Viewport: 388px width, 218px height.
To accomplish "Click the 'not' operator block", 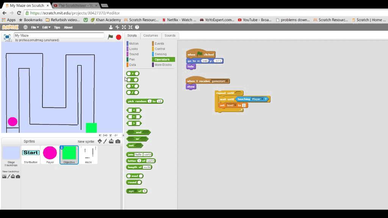I will pos(135,146).
